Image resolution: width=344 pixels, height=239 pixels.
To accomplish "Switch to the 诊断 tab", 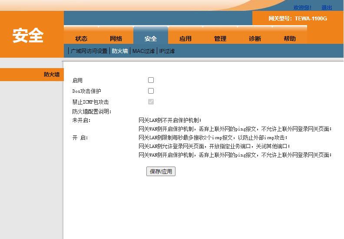I will coord(255,39).
